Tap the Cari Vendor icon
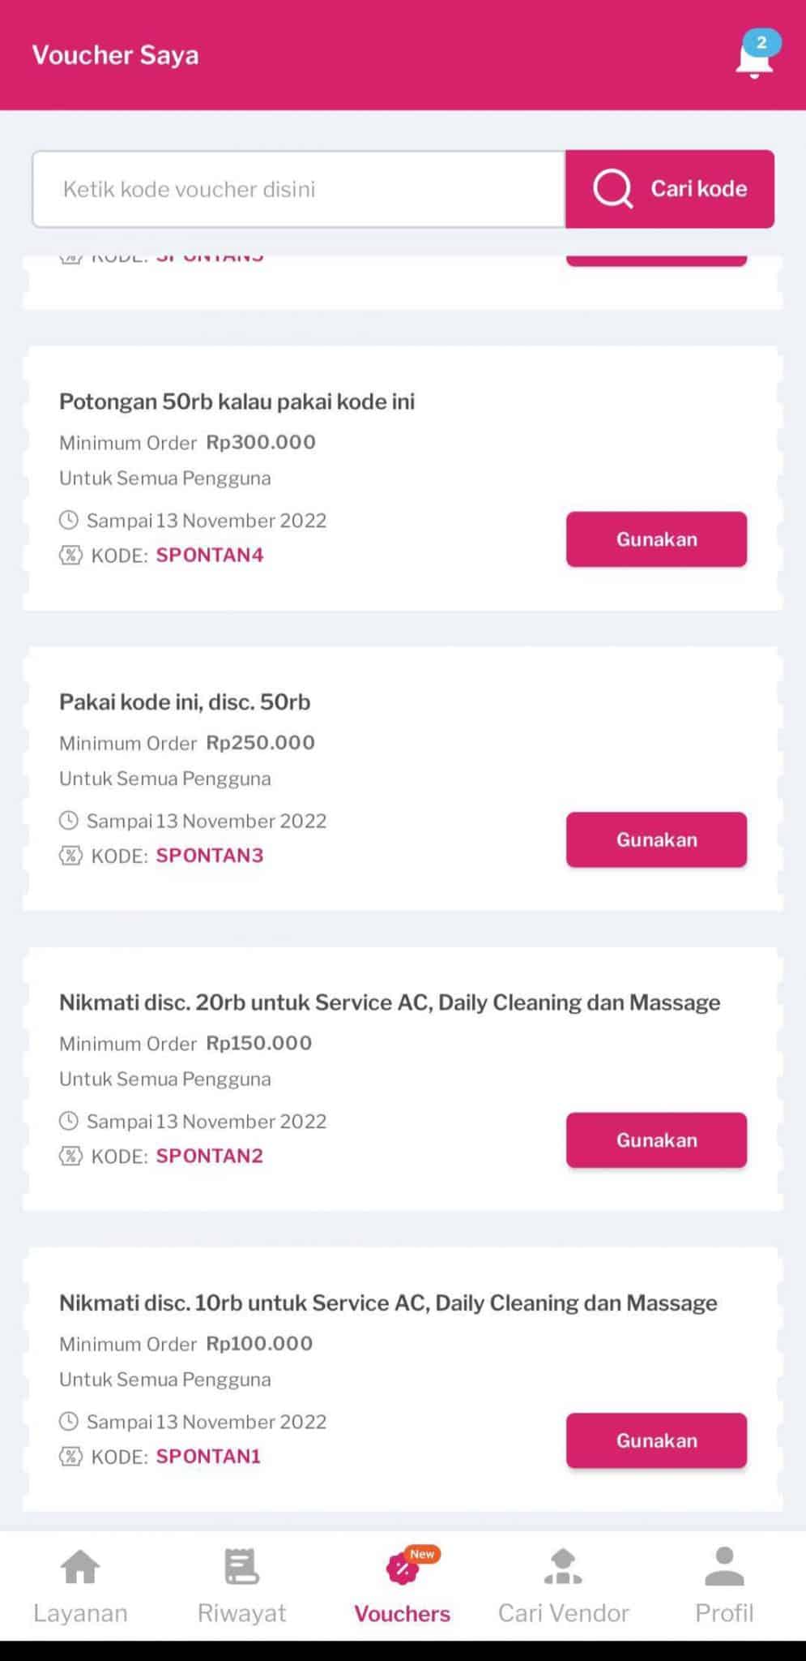The width and height of the screenshot is (806, 1661). pyautogui.click(x=563, y=1566)
